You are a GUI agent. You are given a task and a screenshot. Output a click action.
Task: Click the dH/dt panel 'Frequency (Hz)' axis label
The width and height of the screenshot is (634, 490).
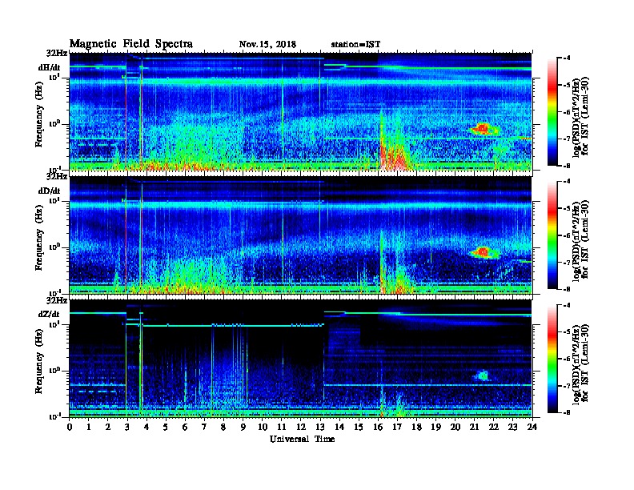click(x=38, y=114)
